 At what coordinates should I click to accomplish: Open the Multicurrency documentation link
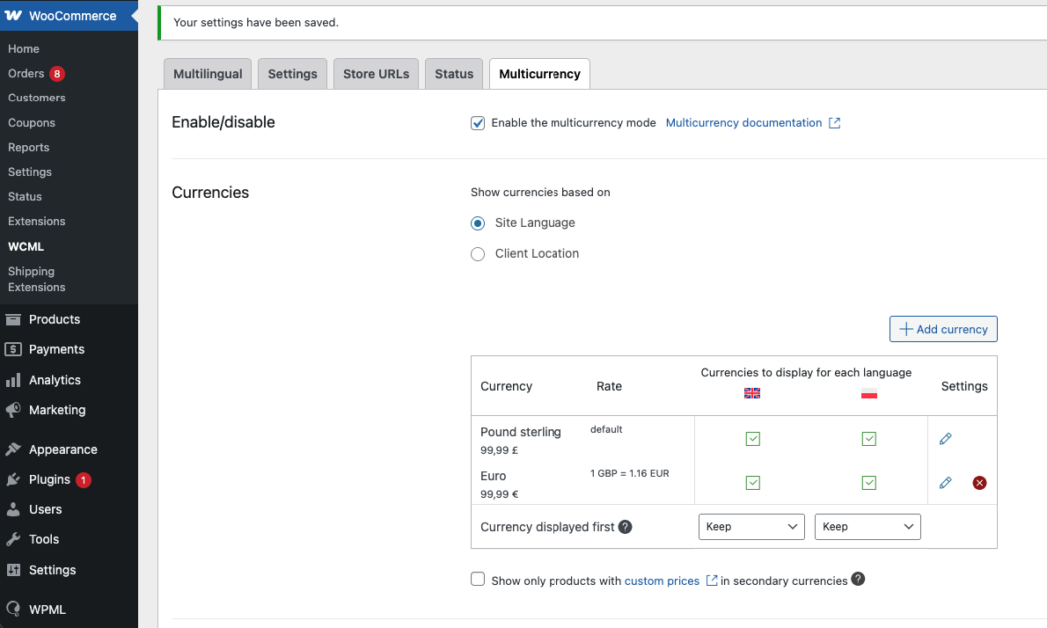743,123
